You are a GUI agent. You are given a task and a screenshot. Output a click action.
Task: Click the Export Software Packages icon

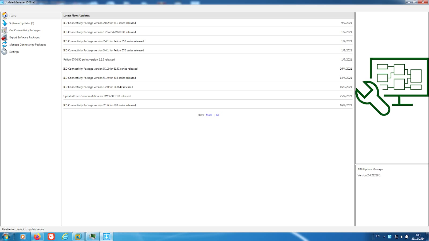pyautogui.click(x=5, y=37)
